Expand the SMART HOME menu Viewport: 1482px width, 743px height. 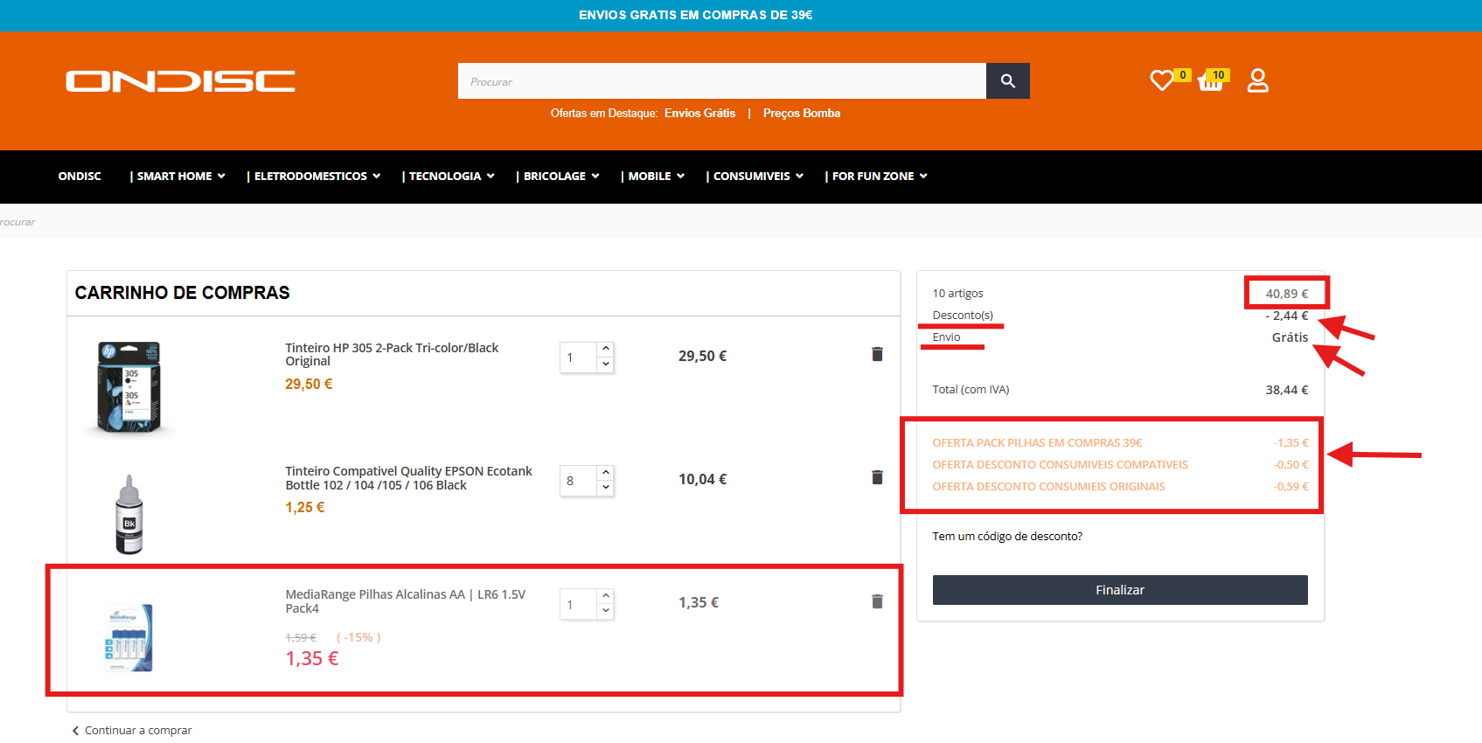click(x=177, y=177)
